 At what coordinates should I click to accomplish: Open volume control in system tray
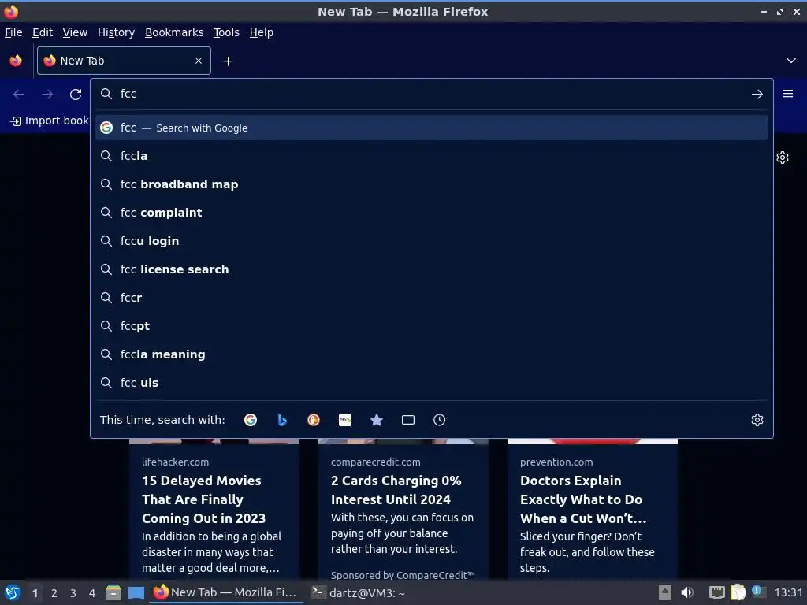[687, 592]
